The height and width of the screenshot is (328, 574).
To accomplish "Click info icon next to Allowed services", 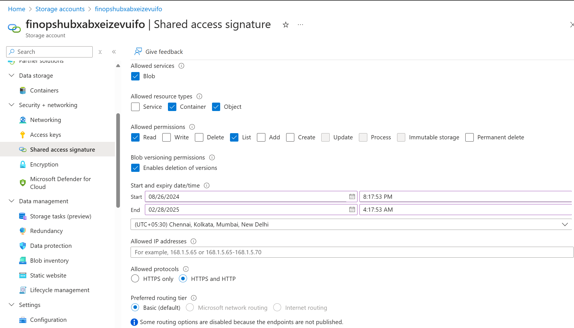I will [x=181, y=66].
